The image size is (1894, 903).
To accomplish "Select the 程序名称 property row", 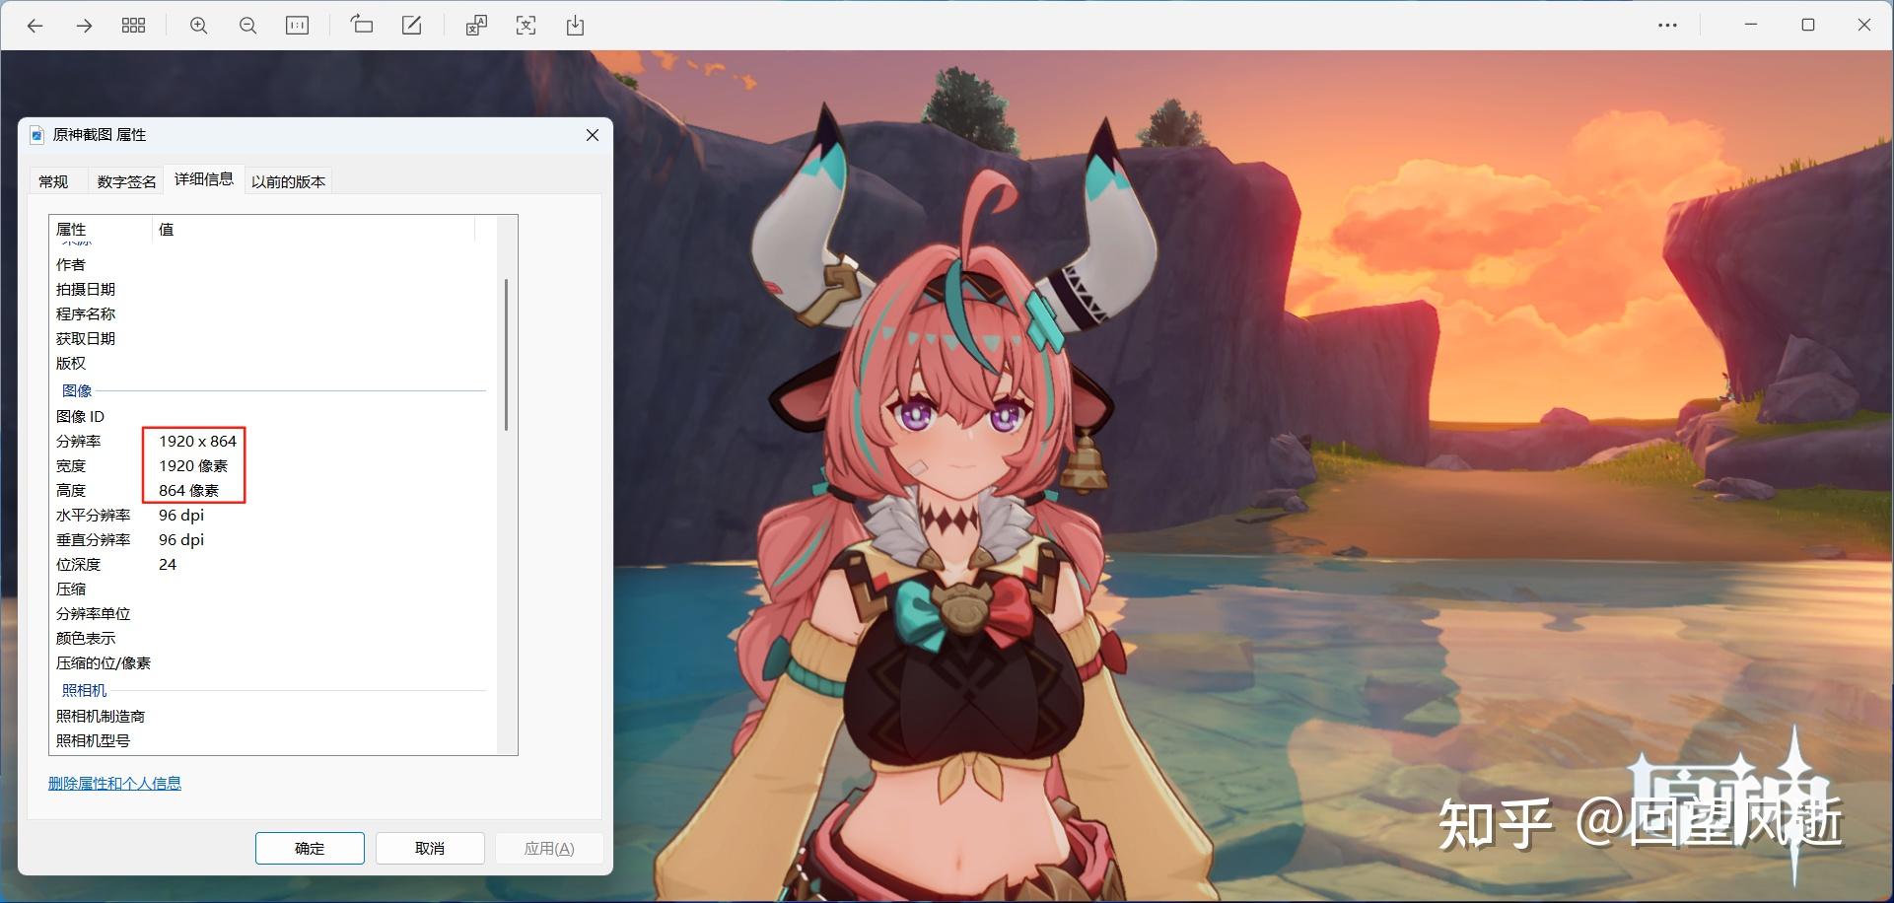I will (273, 313).
